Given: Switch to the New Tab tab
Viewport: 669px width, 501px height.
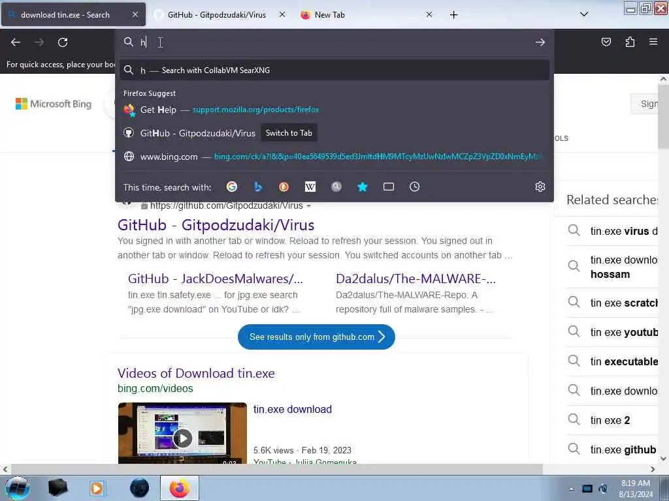Looking at the screenshot, I should click(329, 15).
